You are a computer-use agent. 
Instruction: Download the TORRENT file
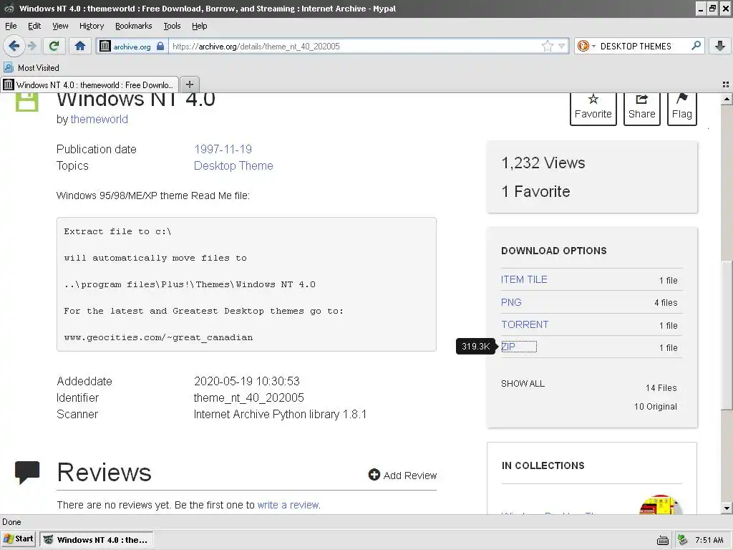[525, 324]
